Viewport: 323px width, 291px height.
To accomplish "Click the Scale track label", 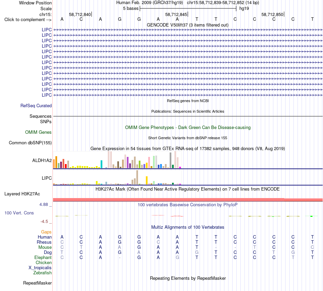I will [46, 9].
